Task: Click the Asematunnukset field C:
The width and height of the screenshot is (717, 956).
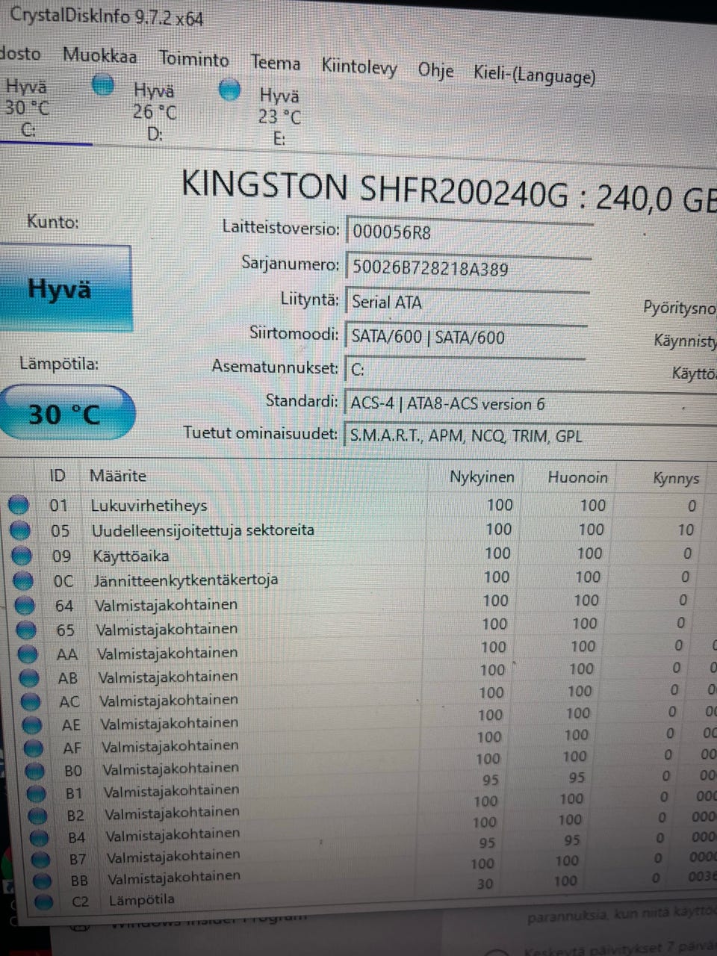Action: 463,369
